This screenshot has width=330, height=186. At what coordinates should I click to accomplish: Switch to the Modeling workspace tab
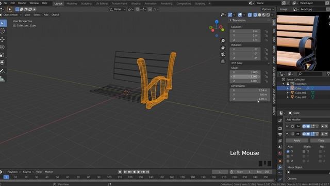[72, 4]
